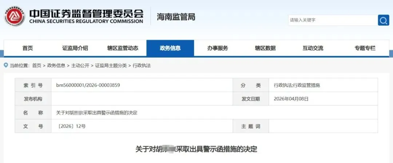
Task: Click the 发文日期 label cell
Action: pyautogui.click(x=251, y=99)
